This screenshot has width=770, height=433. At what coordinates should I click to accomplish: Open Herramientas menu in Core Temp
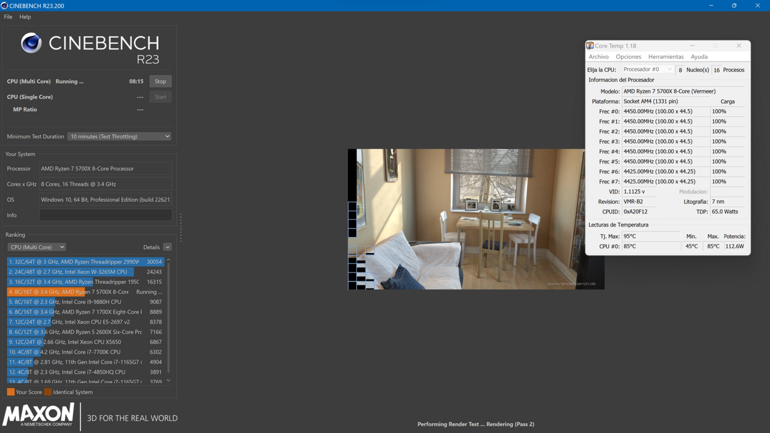(666, 57)
